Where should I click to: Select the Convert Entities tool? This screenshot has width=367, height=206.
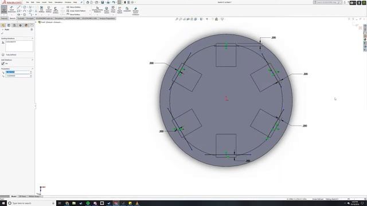[x=49, y=9]
